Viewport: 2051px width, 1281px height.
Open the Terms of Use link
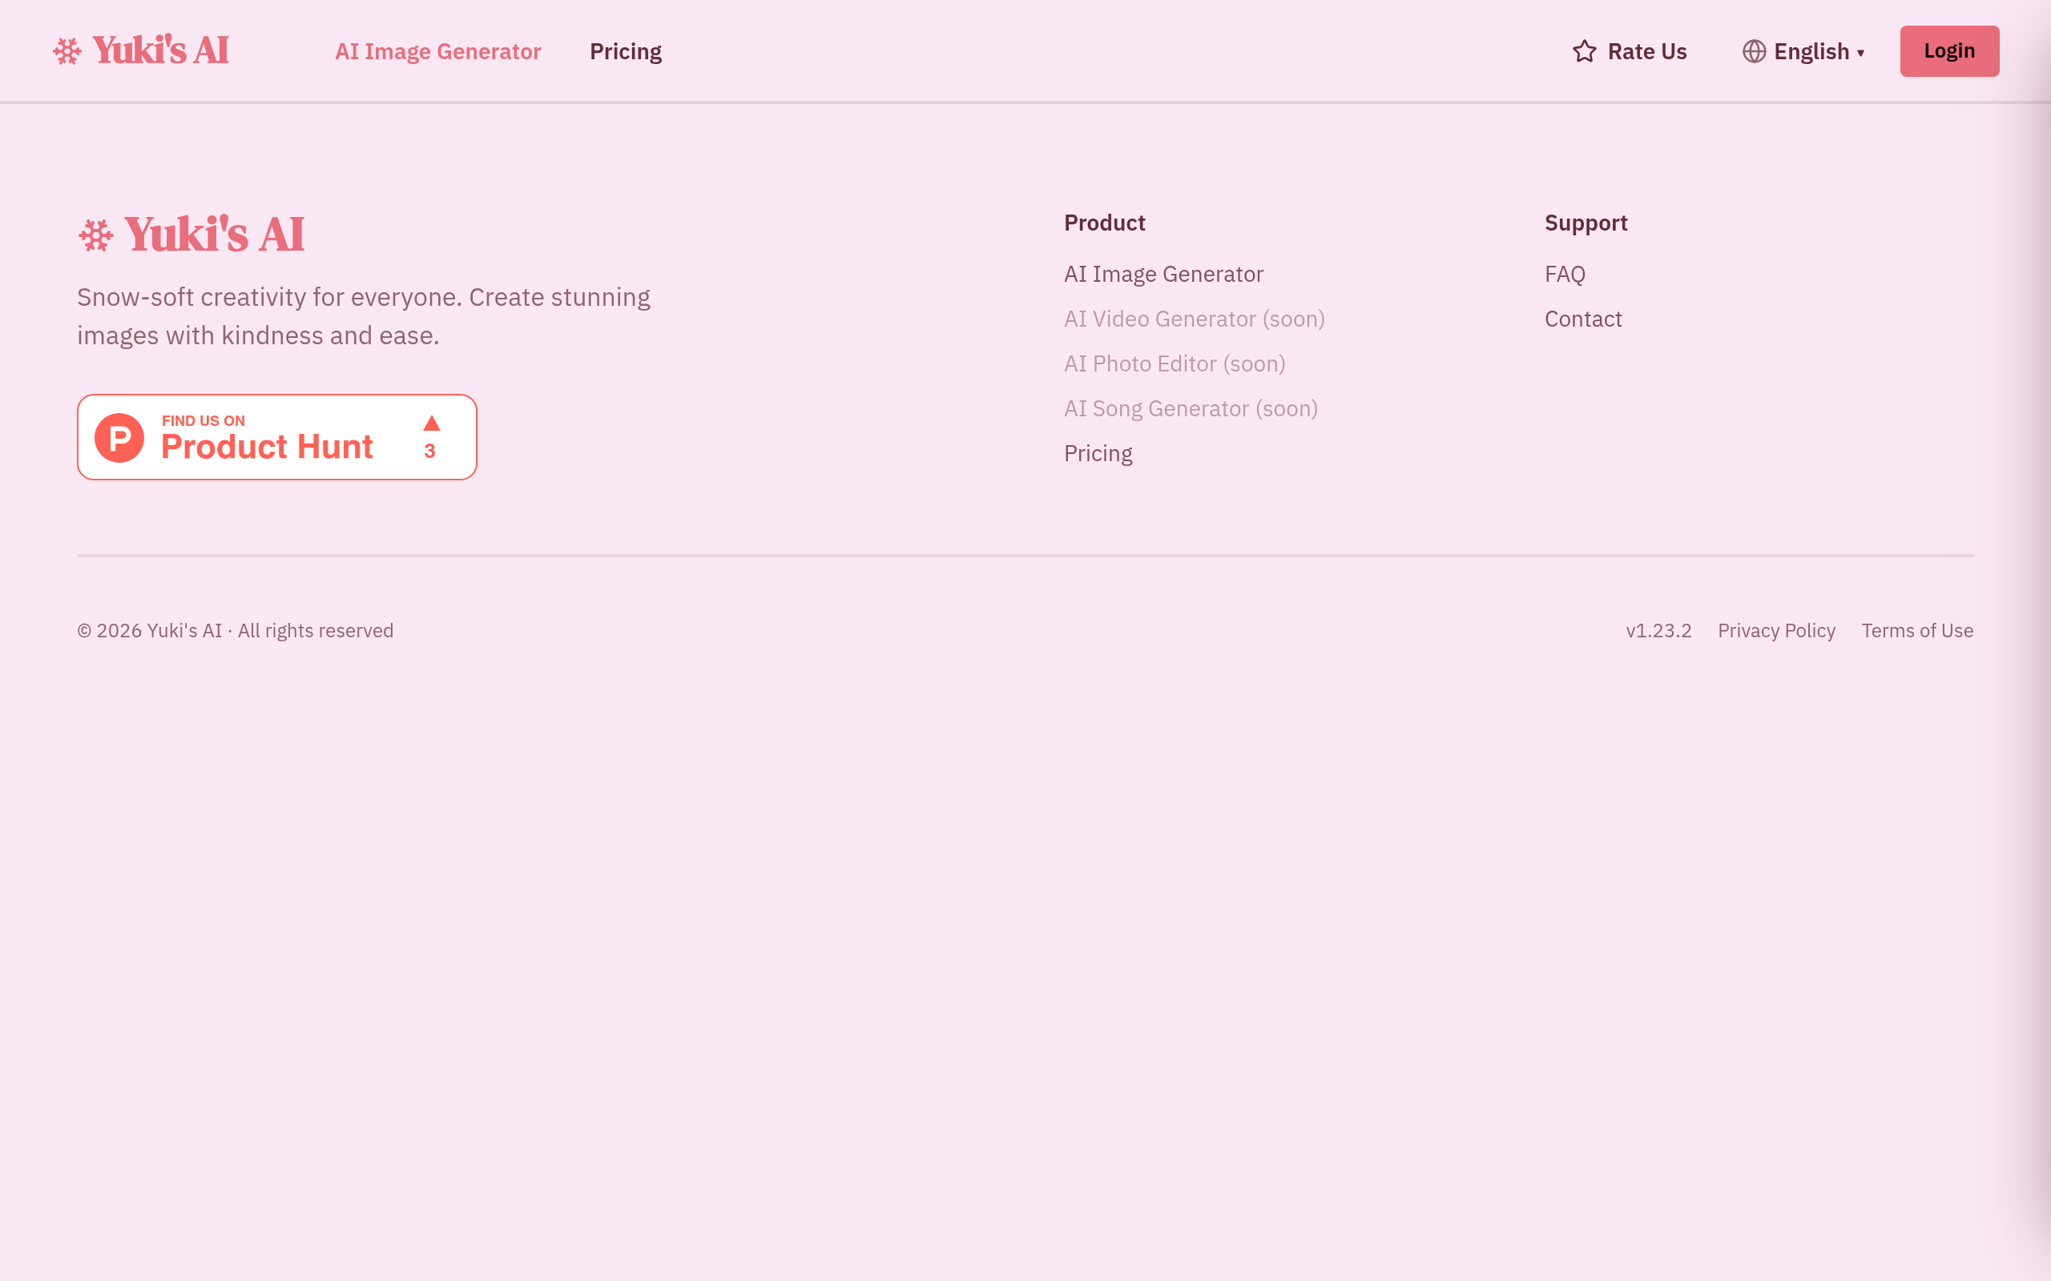pyautogui.click(x=1917, y=631)
